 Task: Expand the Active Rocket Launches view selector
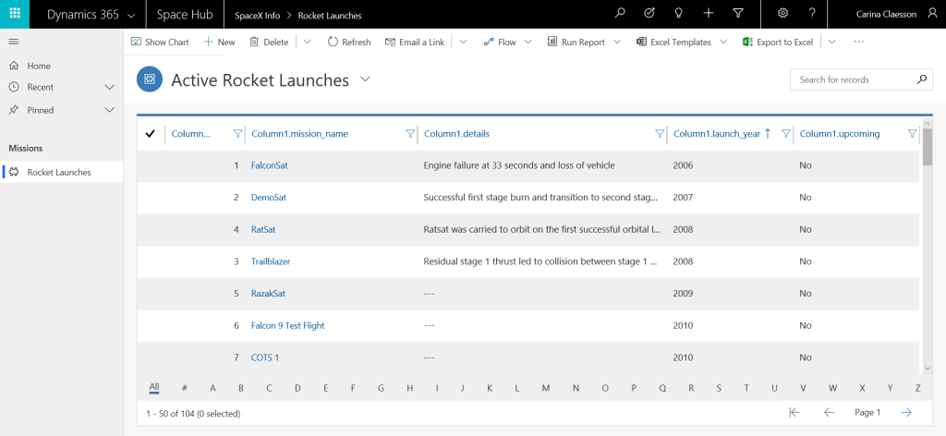click(366, 79)
